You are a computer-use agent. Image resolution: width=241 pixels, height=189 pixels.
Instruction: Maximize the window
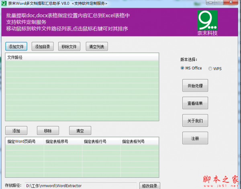pyautogui.click(x=219, y=2)
